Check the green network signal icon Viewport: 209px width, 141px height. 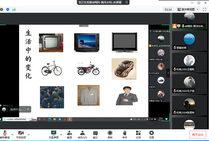(14, 9)
